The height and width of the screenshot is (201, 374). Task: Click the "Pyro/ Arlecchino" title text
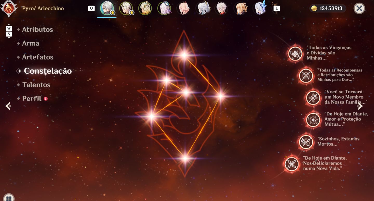click(x=43, y=8)
